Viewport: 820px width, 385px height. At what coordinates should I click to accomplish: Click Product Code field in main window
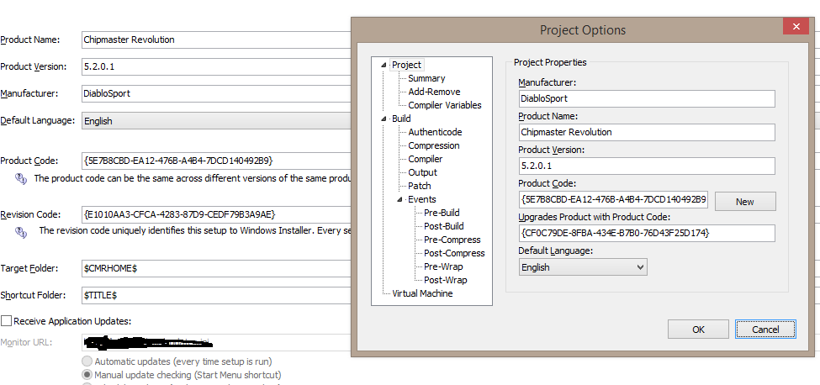216,161
